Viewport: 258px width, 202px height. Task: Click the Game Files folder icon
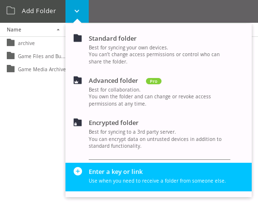click(11, 56)
